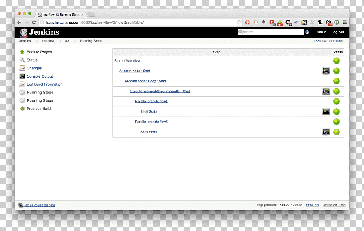
Task: Enable auto refresh link
Action: click(x=328, y=41)
